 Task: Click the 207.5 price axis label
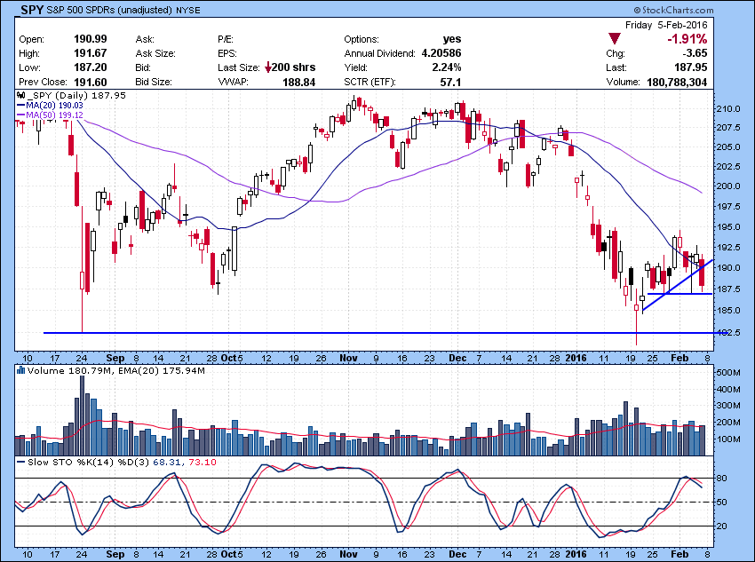(729, 128)
